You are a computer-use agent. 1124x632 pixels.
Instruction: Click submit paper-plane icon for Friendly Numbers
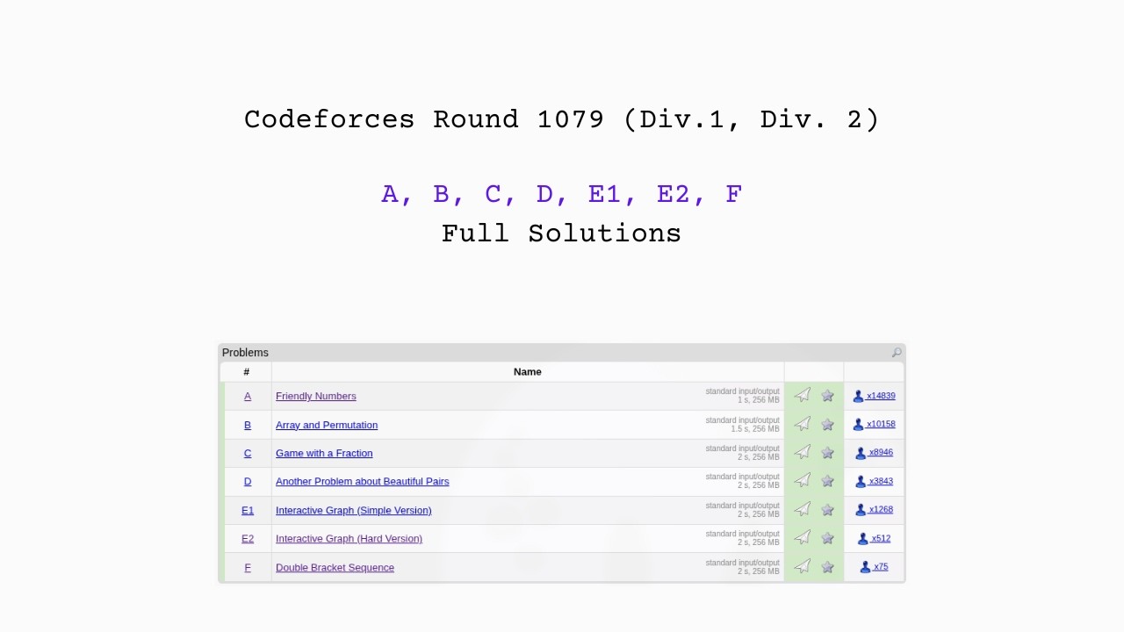tap(803, 396)
